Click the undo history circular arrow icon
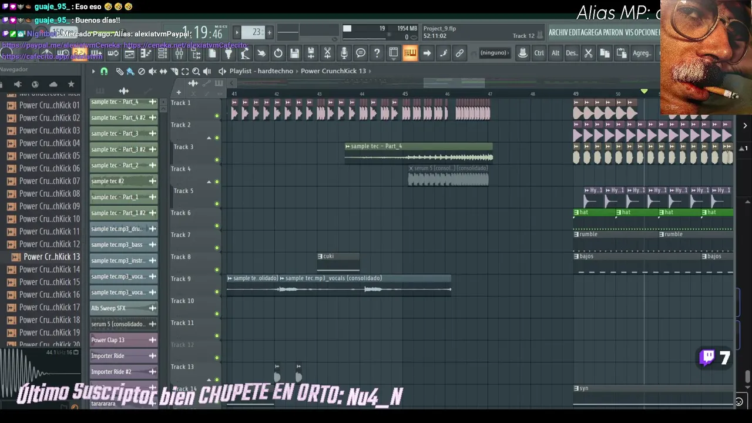Screen dimensions: 752x423 point(278,53)
